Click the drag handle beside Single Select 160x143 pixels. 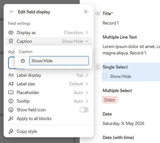click(x=98, y=67)
